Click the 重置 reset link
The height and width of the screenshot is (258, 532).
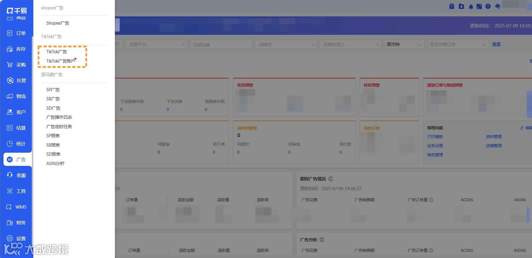coord(496,44)
